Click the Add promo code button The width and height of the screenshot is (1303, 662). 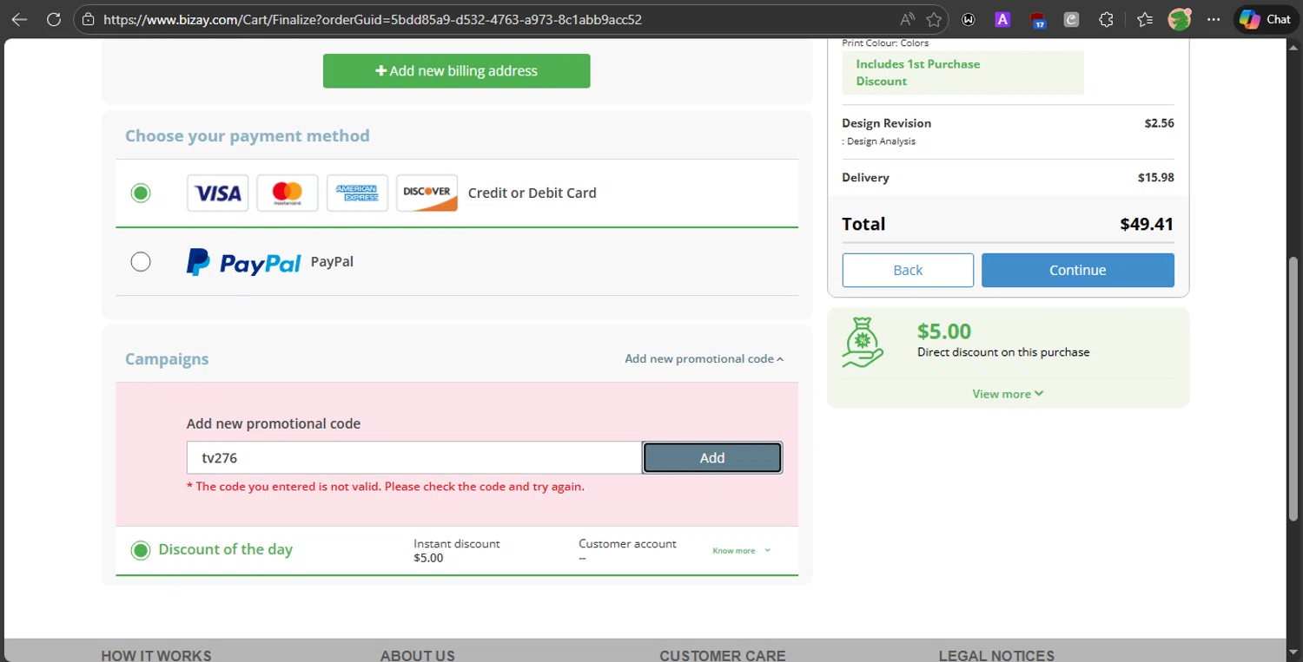click(712, 457)
